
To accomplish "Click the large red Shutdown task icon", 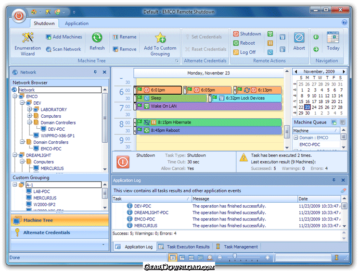I will click(123, 162).
